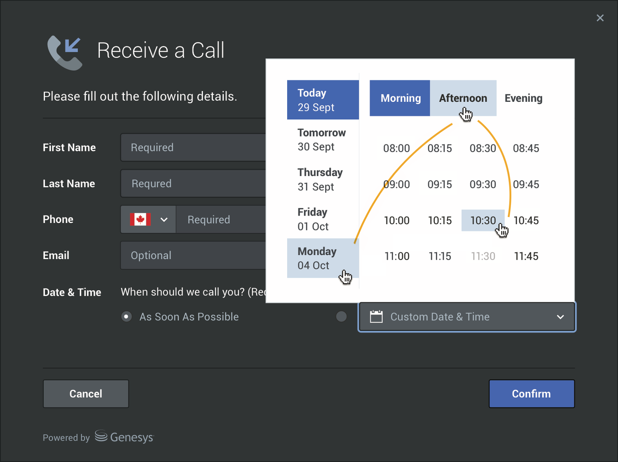Expand the chevron on the flag selector
This screenshot has height=462, width=618.
(163, 219)
